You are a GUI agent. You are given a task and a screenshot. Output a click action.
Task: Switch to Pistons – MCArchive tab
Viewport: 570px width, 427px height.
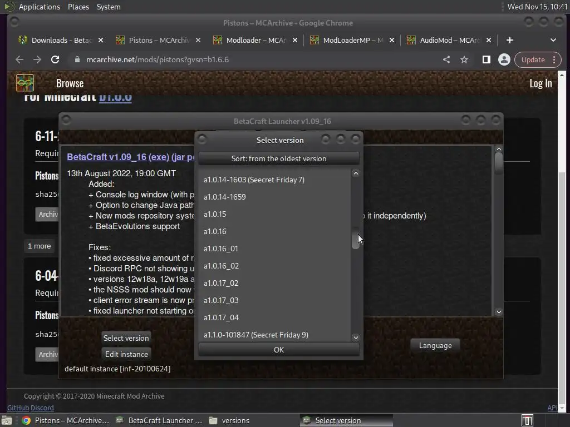pyautogui.click(x=158, y=40)
